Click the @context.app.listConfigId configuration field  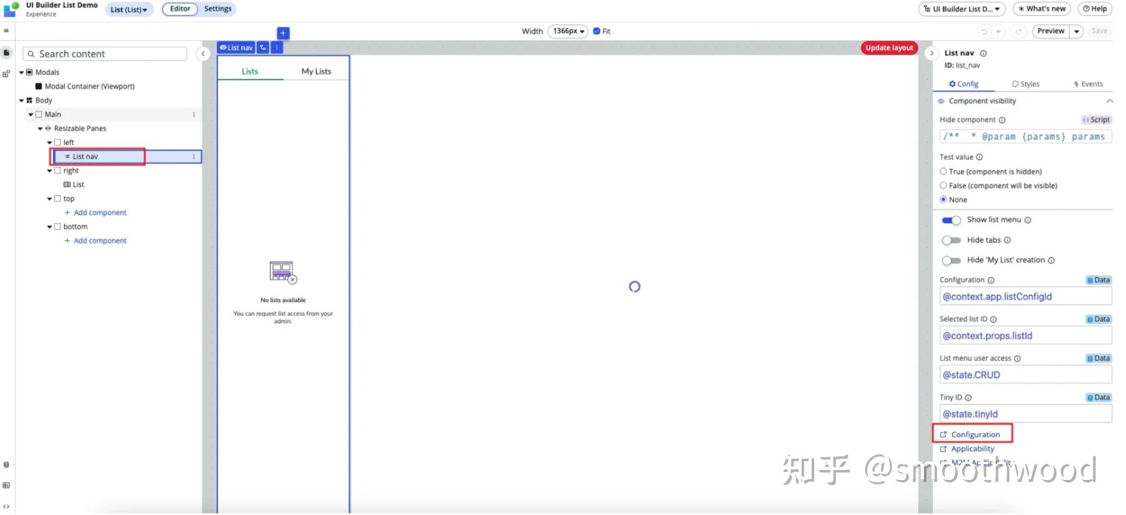1025,297
